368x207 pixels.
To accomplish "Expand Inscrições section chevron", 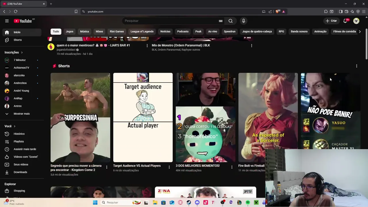I will (22, 52).
